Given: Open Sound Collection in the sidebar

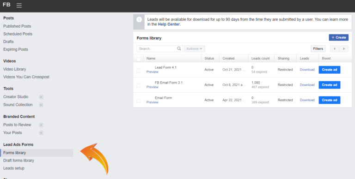Looking at the screenshot, I should (x=18, y=105).
